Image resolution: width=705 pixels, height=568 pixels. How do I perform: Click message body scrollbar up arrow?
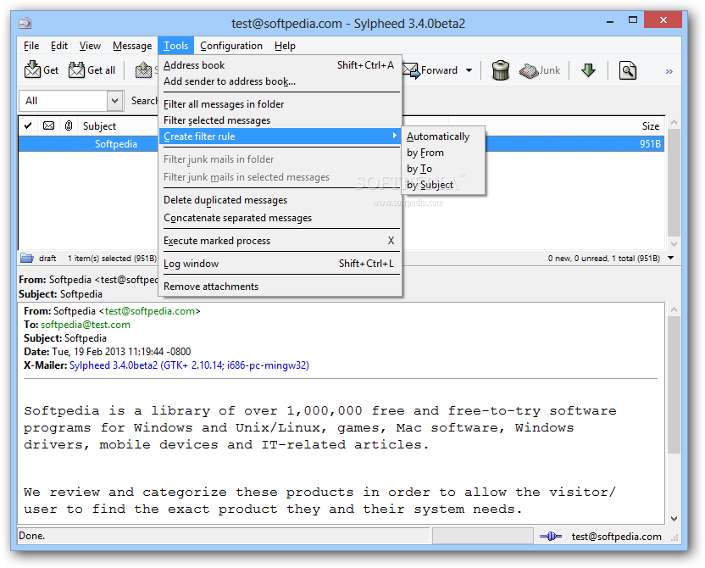click(x=674, y=309)
